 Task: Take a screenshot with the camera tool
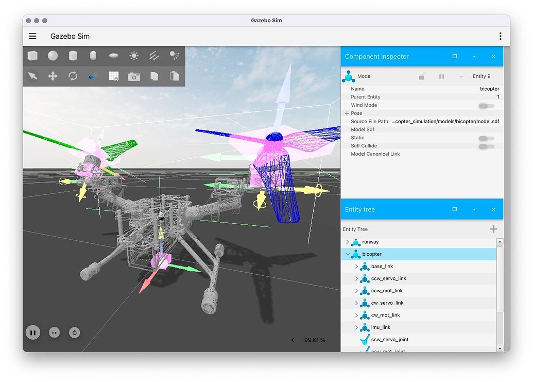pyautogui.click(x=134, y=76)
